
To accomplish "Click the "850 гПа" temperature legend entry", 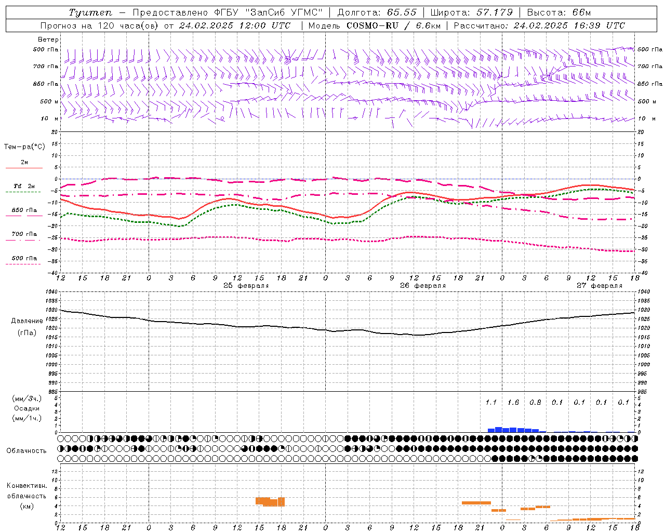I will click(x=24, y=210).
